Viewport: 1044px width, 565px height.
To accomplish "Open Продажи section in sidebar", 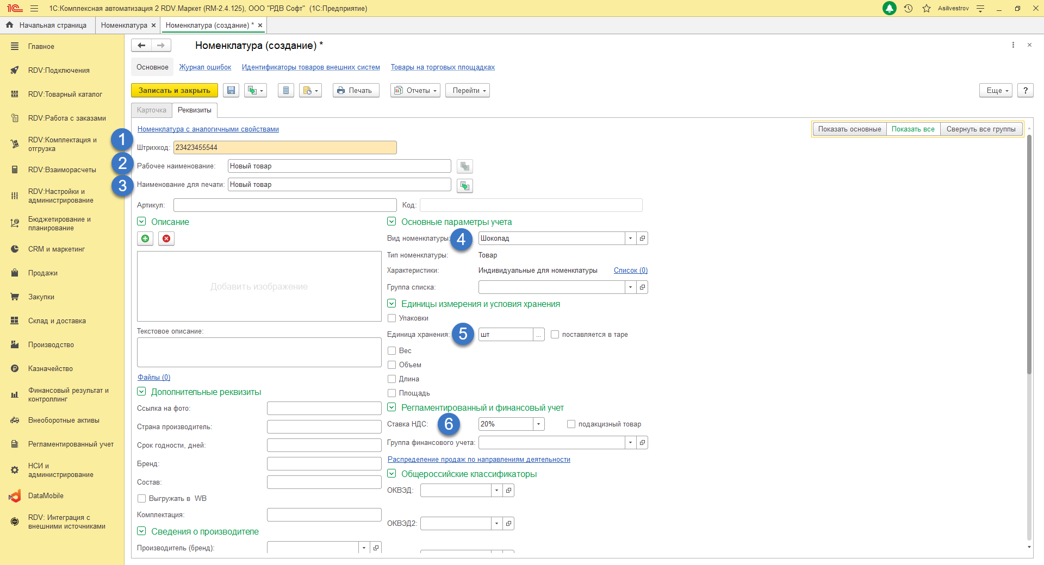I will click(x=43, y=273).
